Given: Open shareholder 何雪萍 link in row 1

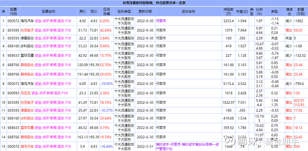Looking at the screenshot, I should 161,21.
